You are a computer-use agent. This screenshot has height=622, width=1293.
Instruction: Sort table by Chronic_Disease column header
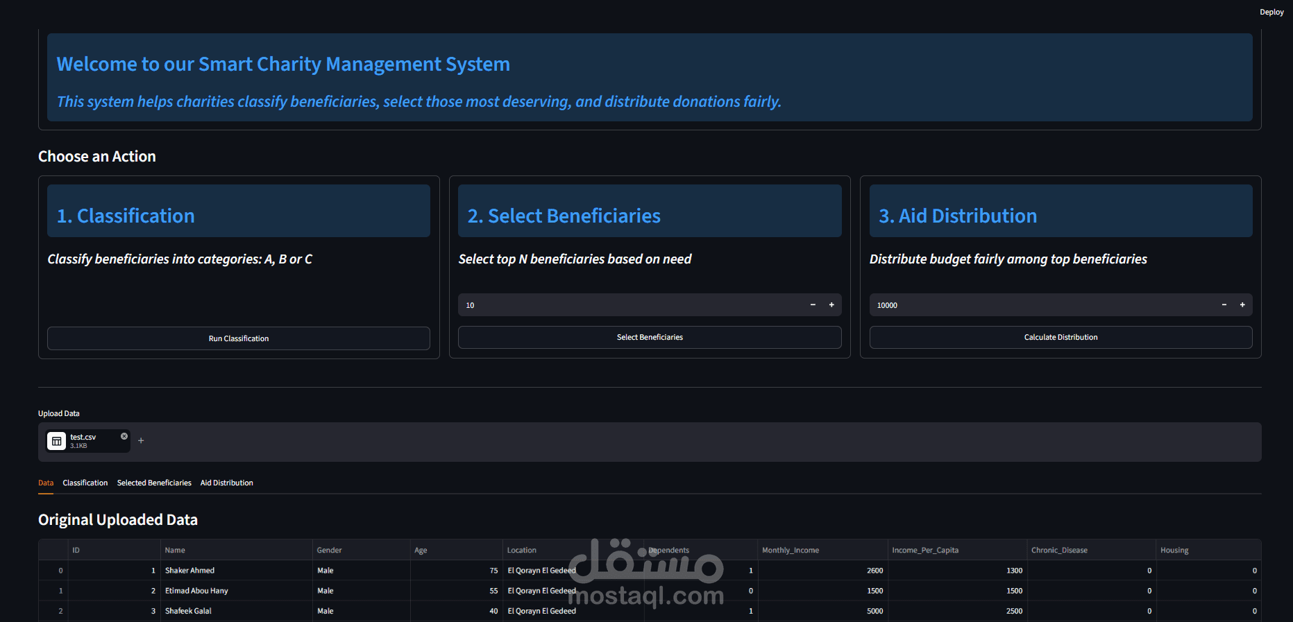click(x=1091, y=550)
